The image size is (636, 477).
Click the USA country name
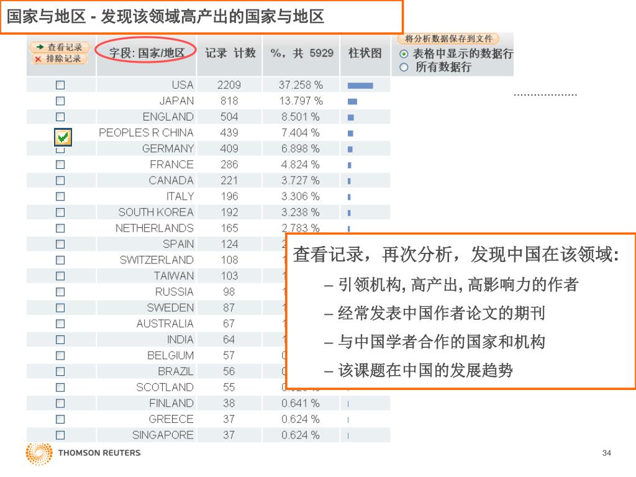(x=183, y=85)
